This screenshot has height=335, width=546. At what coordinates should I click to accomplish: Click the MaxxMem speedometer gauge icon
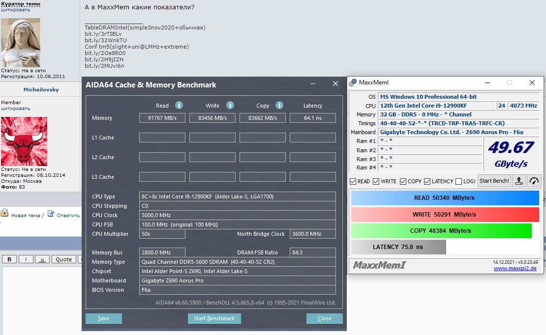tap(534, 181)
